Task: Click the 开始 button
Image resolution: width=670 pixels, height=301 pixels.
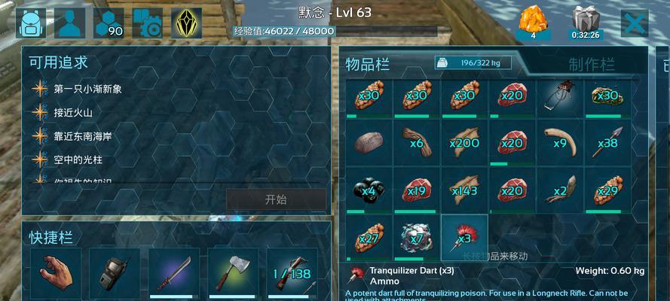Action: (x=276, y=199)
